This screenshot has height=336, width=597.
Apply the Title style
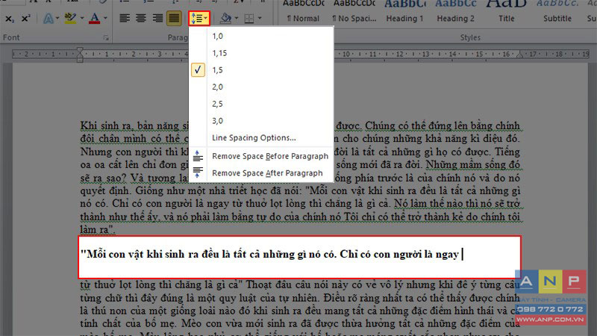click(x=507, y=11)
